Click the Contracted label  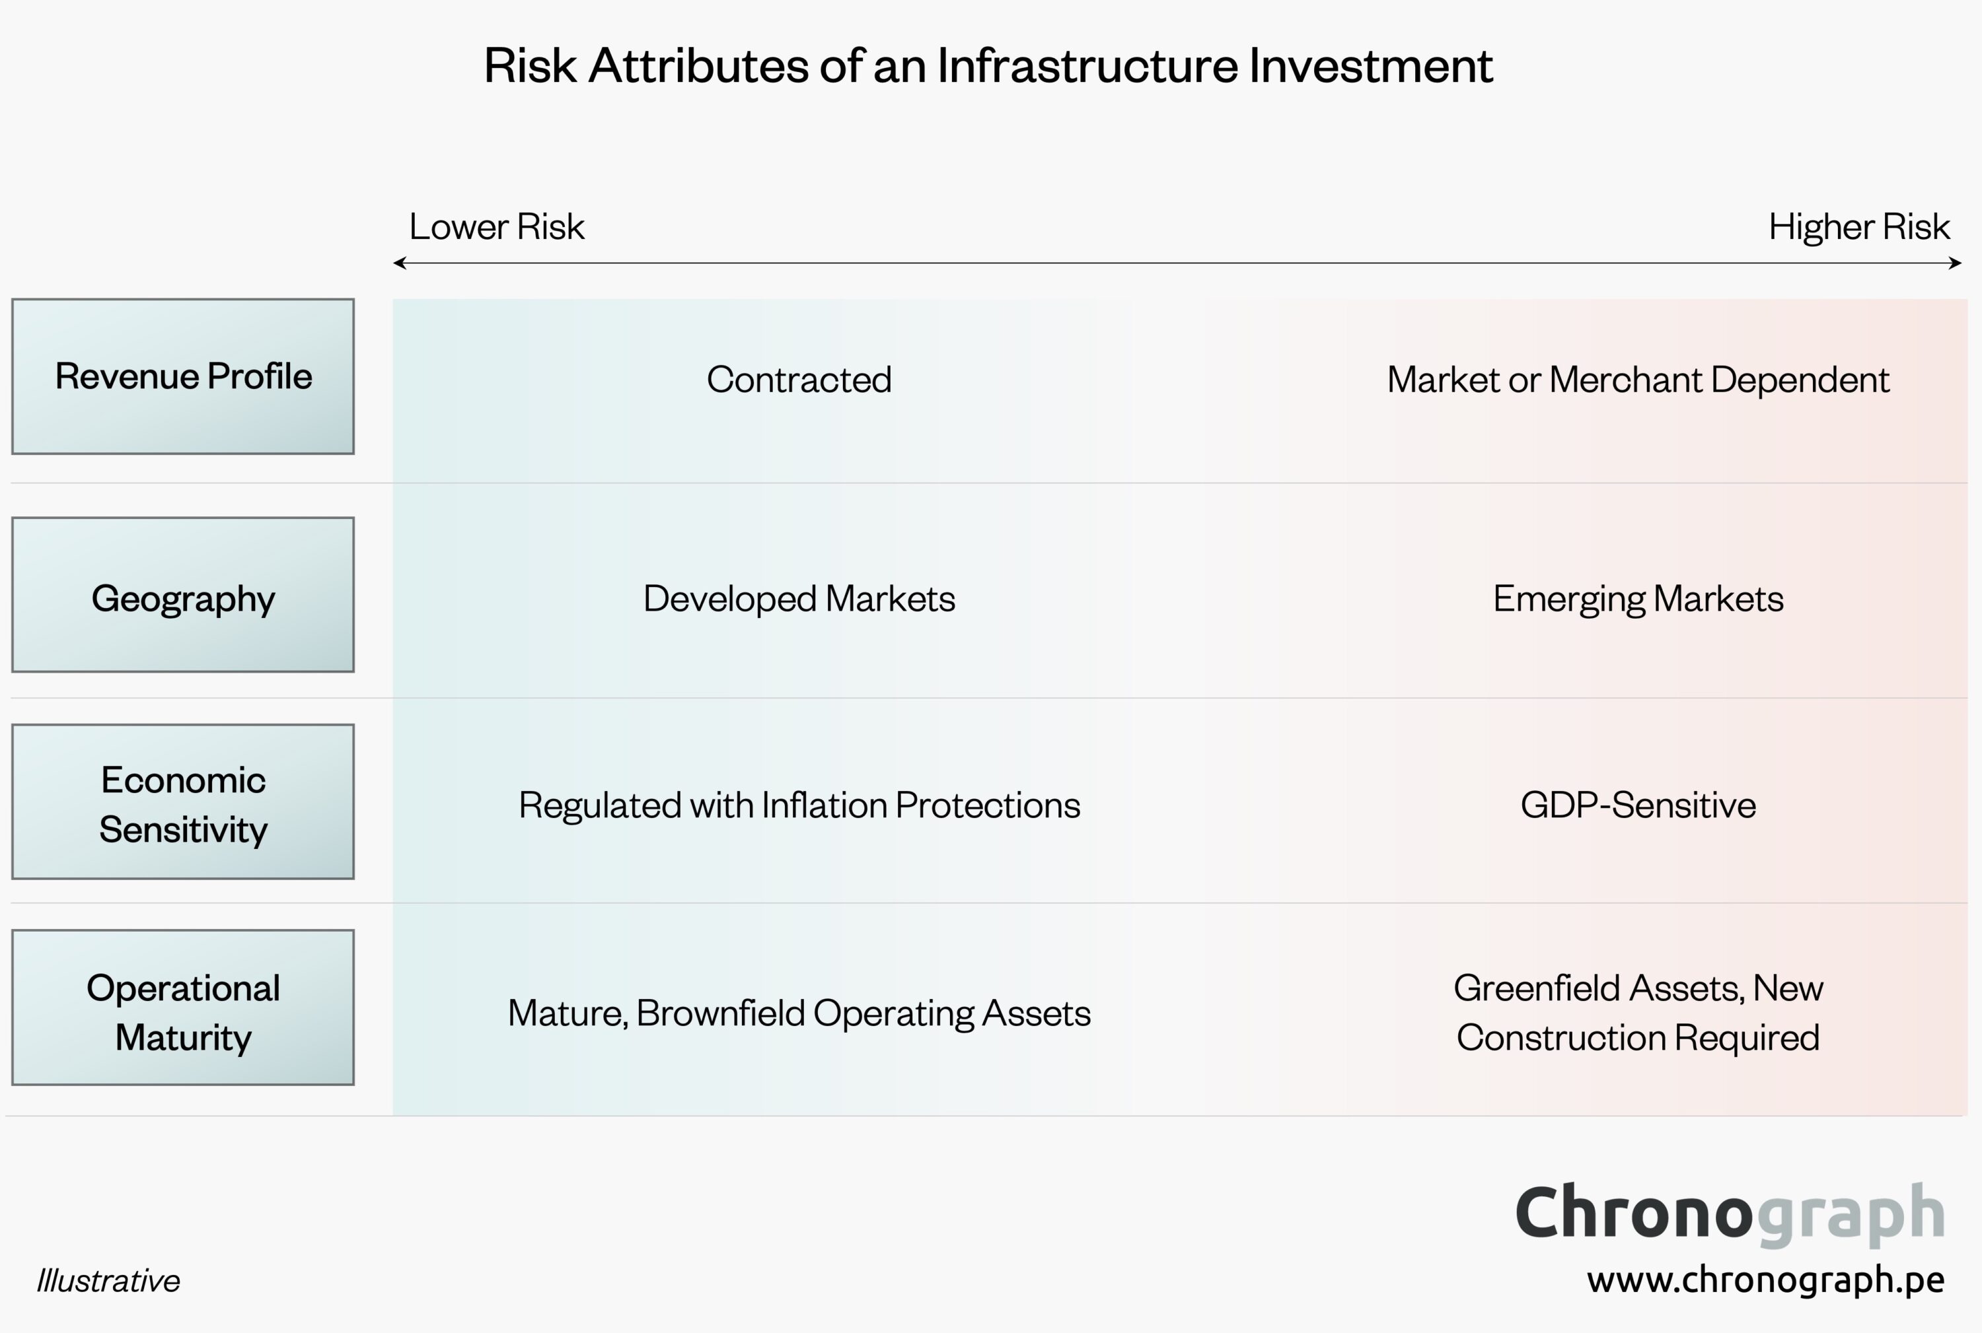(799, 379)
